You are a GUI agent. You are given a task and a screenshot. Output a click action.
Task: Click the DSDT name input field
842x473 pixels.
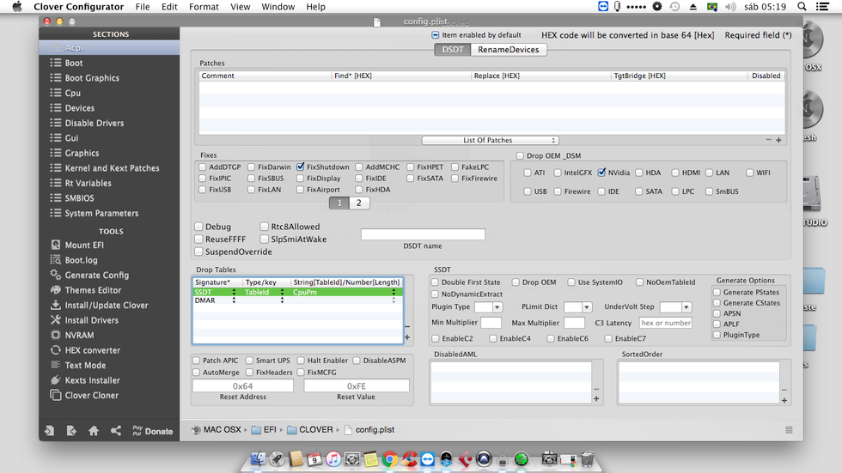click(423, 234)
